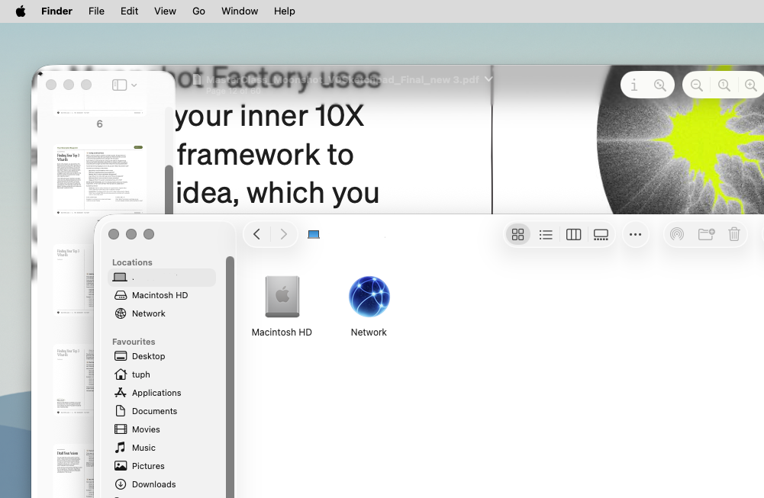Screen dimensions: 764x498
Task: Click the Preview inspector info button
Action: point(634,85)
